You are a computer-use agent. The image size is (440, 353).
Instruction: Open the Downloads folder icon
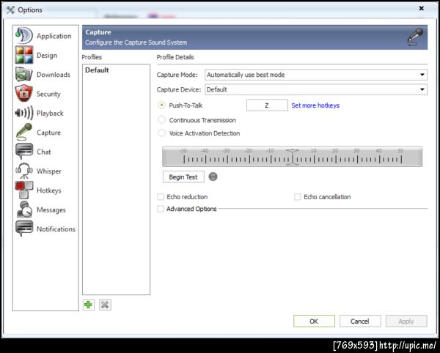point(24,74)
